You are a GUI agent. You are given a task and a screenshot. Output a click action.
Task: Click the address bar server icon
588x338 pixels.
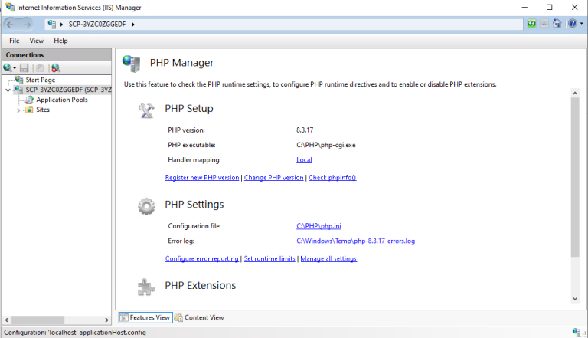52,24
